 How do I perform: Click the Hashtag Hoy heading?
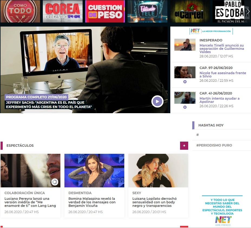(211, 125)
